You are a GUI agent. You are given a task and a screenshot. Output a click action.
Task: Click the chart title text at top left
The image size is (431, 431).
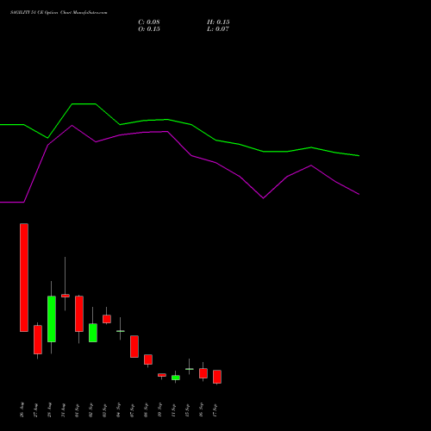pos(59,13)
